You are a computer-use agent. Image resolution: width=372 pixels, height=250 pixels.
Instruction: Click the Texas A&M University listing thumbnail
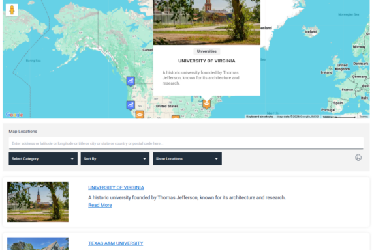(38, 243)
